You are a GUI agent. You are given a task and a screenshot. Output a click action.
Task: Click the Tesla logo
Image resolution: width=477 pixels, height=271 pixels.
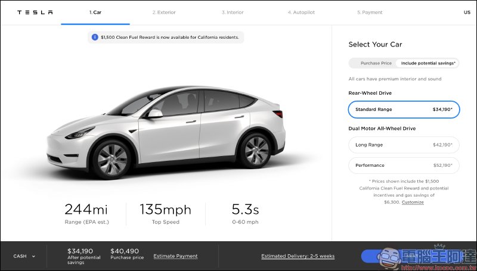35,12
